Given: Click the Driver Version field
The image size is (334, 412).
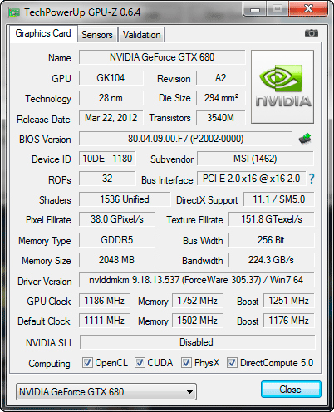Looking at the screenshot, I should coord(197,280).
